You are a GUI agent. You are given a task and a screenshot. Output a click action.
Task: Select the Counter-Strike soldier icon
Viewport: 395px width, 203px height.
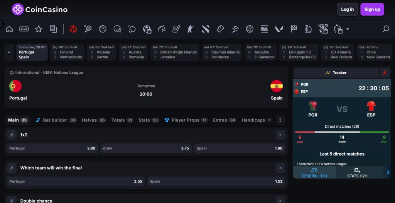(x=191, y=29)
